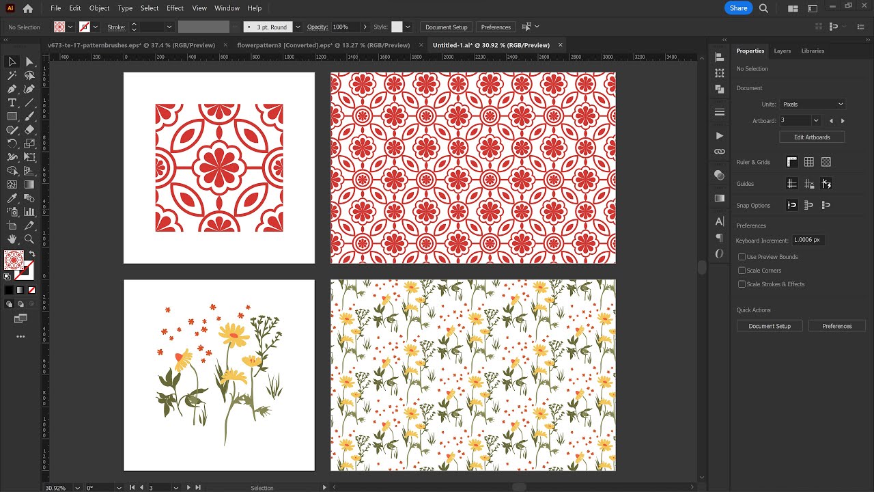
Task: Toggle Smart Guides button
Action: [826, 184]
